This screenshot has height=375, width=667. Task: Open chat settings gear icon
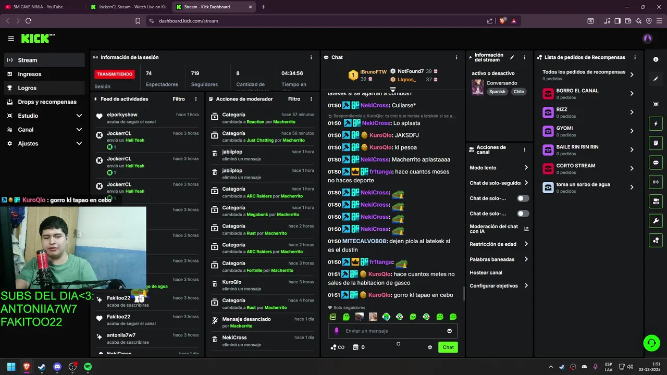point(430,347)
